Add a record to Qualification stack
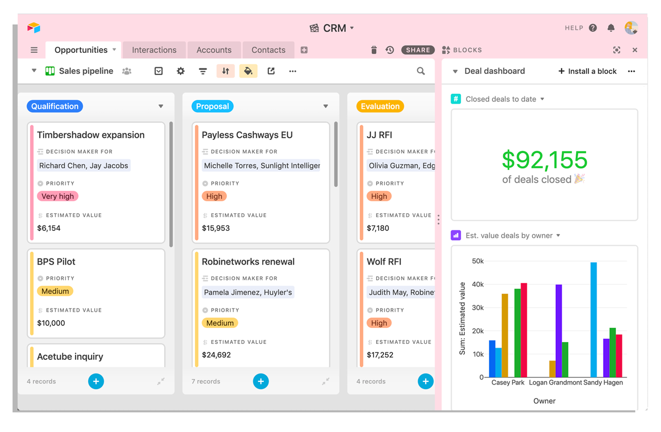 (x=96, y=381)
